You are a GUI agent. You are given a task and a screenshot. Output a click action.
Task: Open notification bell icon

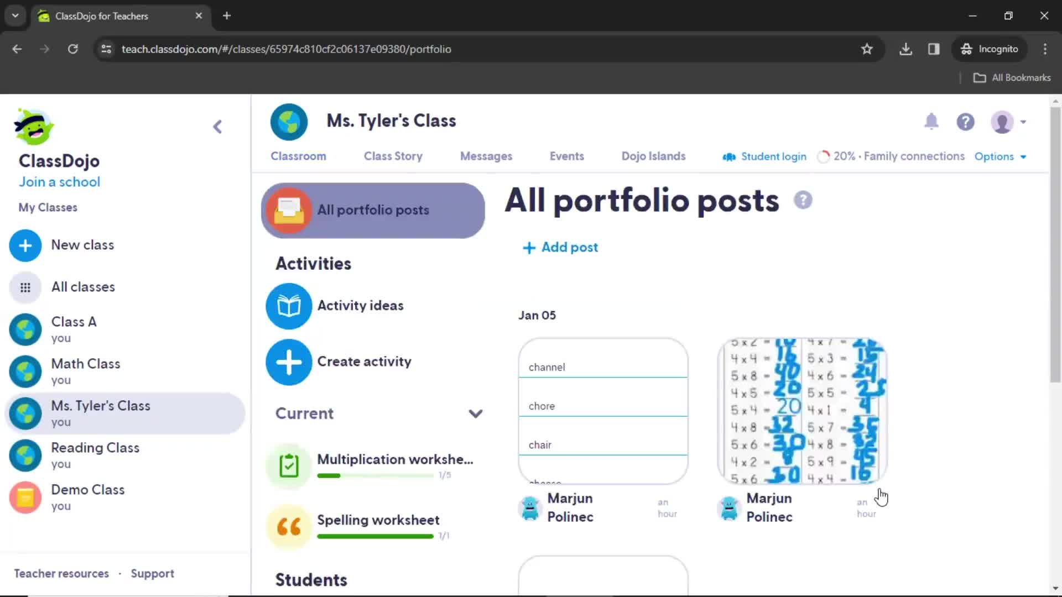coord(931,122)
